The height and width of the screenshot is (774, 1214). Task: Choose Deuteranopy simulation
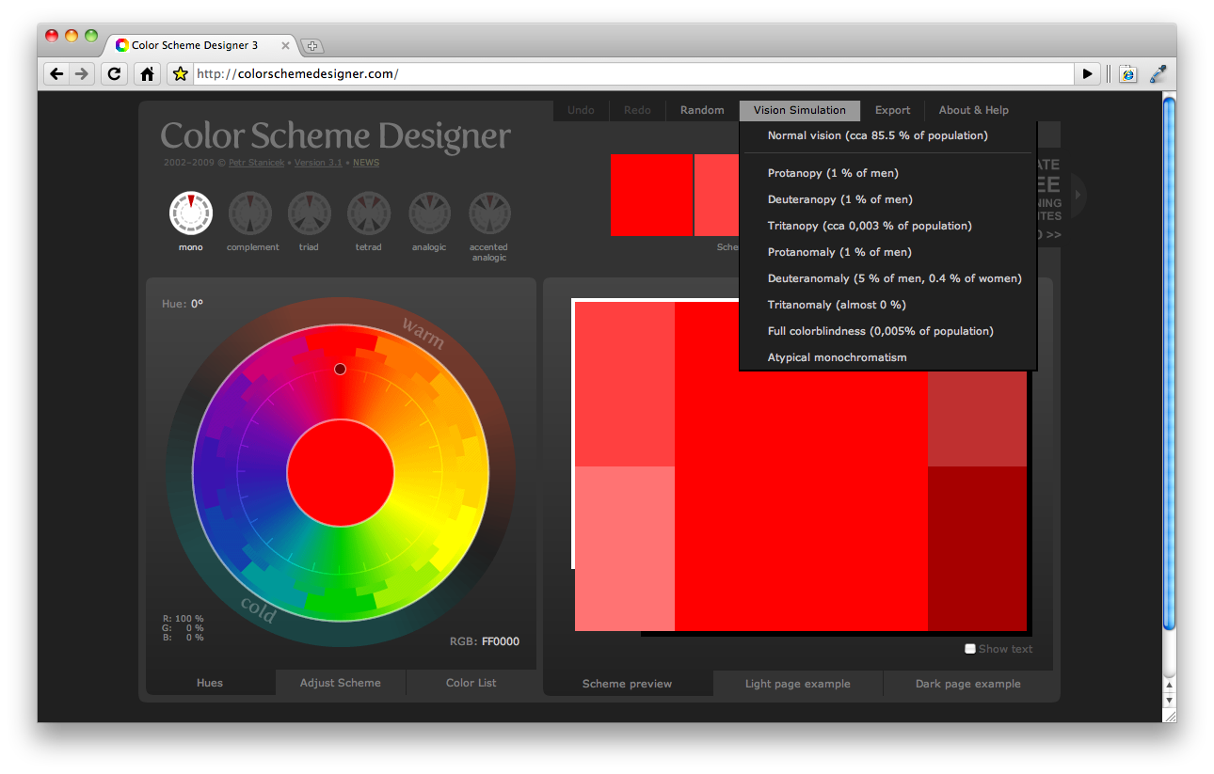click(x=840, y=199)
